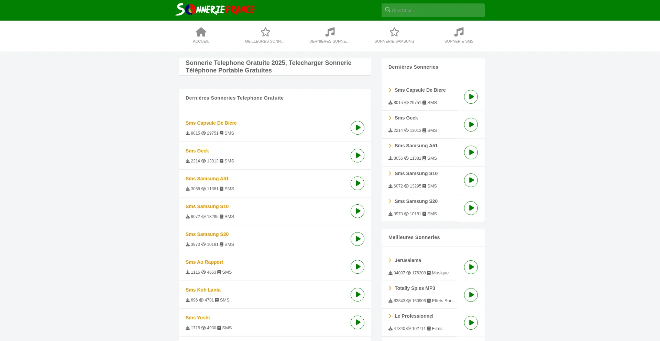Click the Sonnerie Samsung star icon
Viewport: 660px width, 341px height.
pos(394,32)
